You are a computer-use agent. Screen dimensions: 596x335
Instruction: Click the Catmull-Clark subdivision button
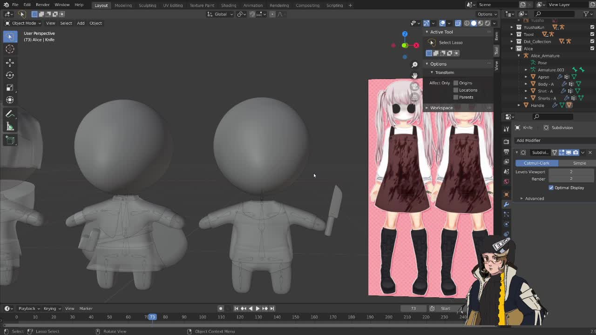click(536, 163)
